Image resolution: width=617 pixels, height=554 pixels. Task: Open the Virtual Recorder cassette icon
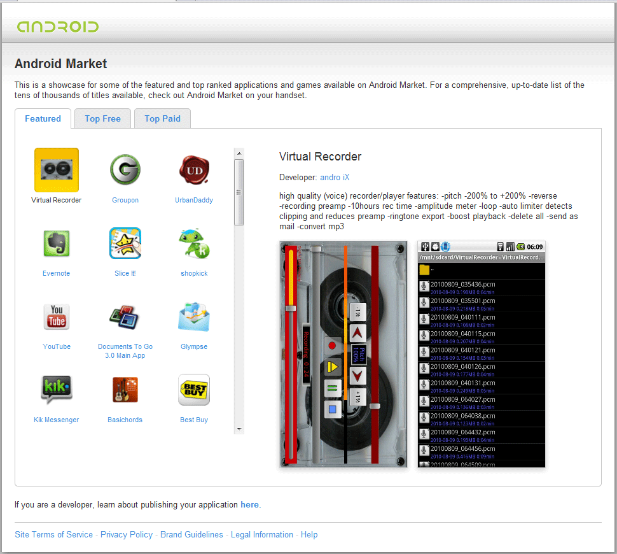[57, 170]
